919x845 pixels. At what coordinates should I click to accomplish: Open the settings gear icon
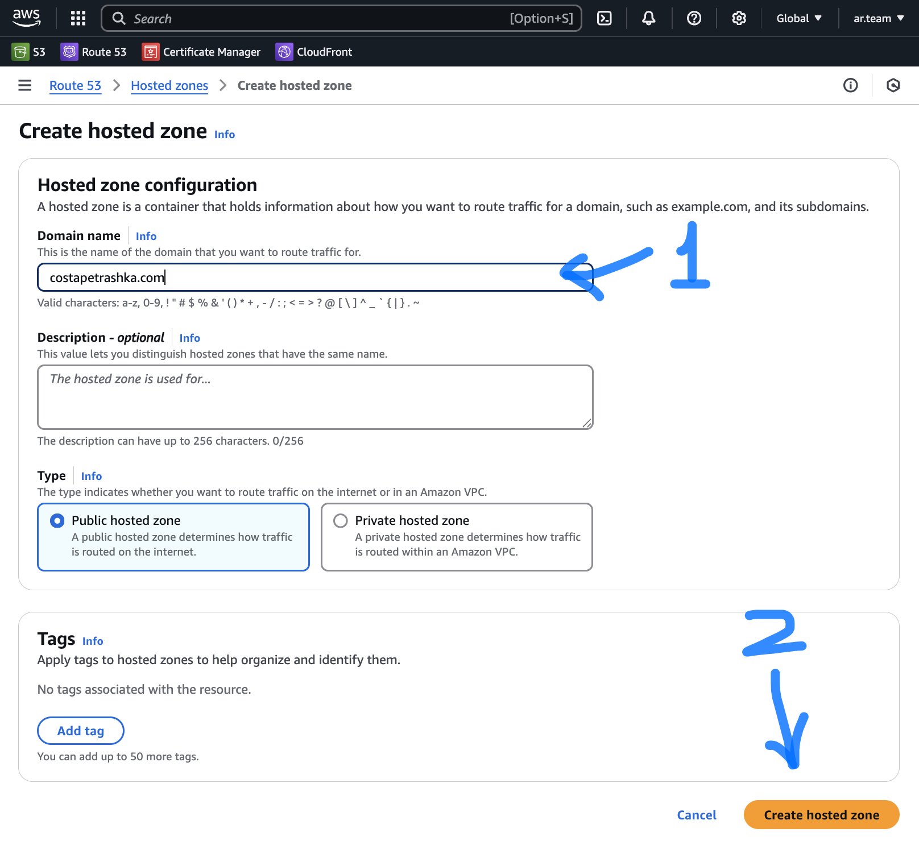pyautogui.click(x=738, y=18)
